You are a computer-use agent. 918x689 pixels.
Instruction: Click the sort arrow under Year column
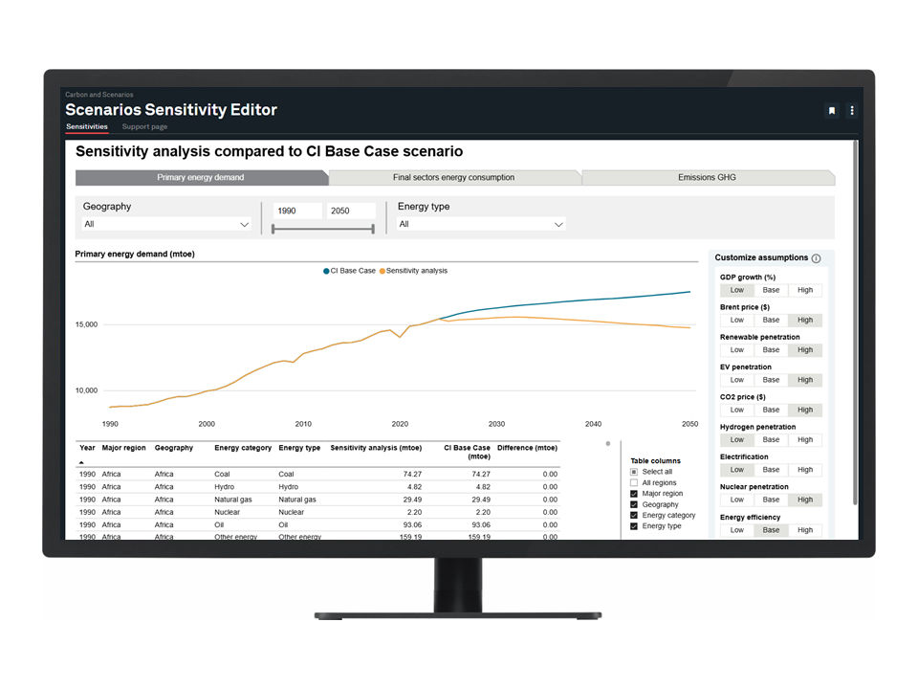[81, 461]
